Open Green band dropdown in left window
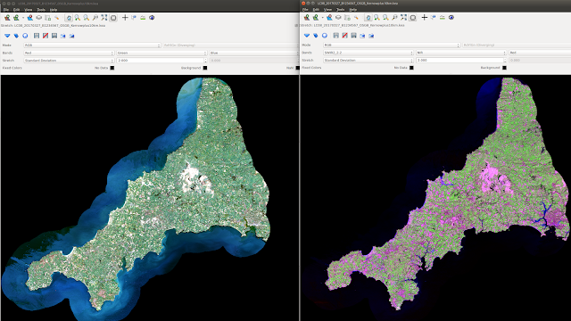Screen dimensions: 571x321 [x=161, y=53]
